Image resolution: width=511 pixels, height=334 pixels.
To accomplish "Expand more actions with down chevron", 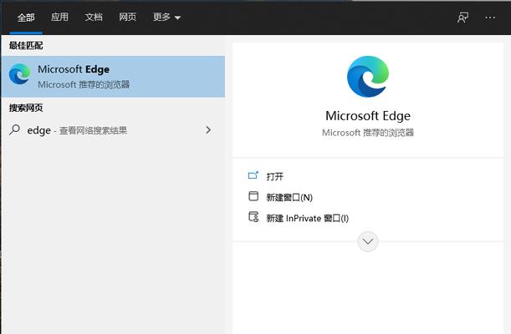I will [368, 241].
